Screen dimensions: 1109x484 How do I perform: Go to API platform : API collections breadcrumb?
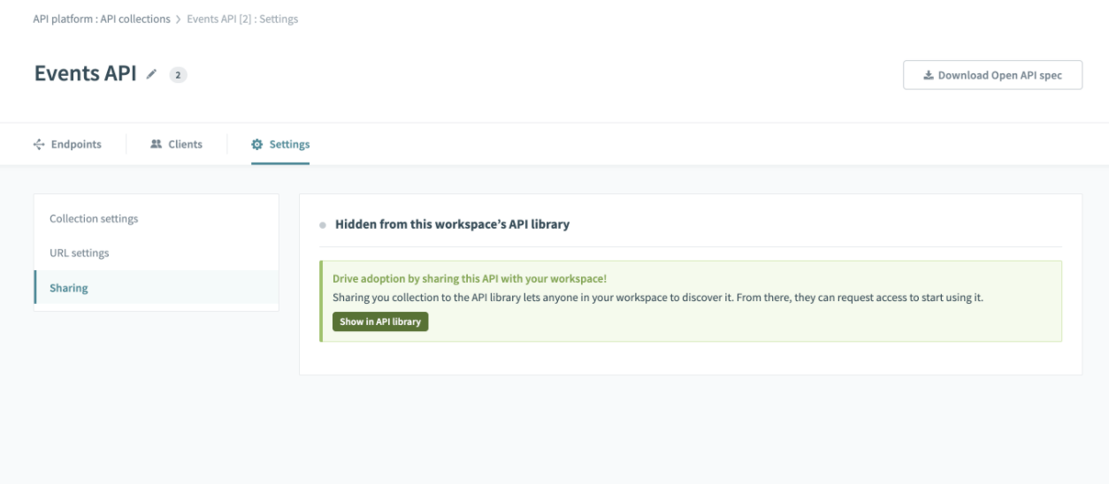point(102,19)
